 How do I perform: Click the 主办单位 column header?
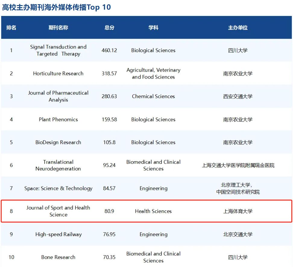[x=238, y=27]
